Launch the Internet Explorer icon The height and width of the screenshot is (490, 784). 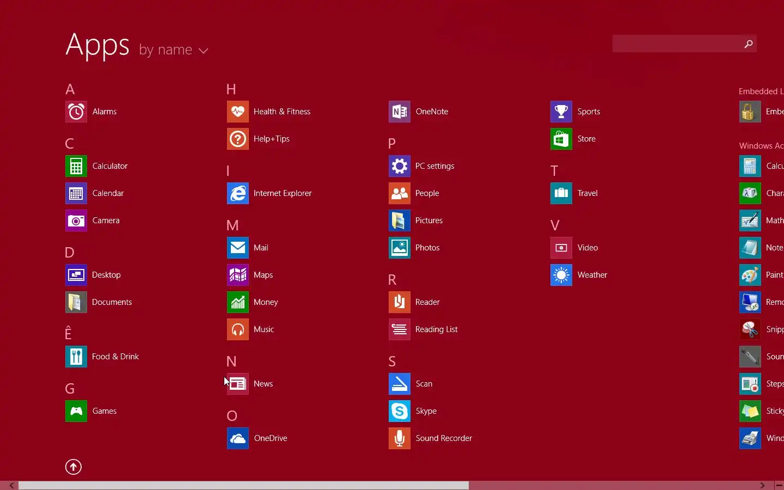[x=238, y=193]
